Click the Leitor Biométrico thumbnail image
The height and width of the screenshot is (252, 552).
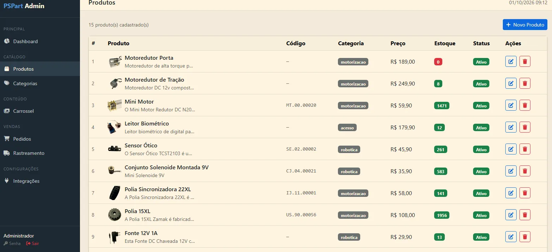coord(115,127)
